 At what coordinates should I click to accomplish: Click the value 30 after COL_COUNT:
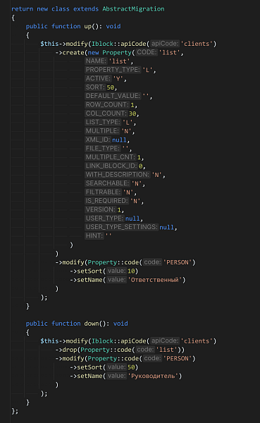click(132, 114)
